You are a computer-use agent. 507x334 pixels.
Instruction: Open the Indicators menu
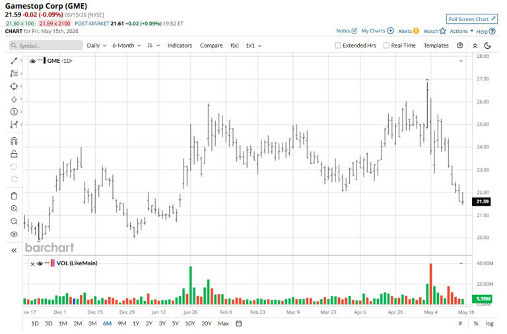click(180, 46)
